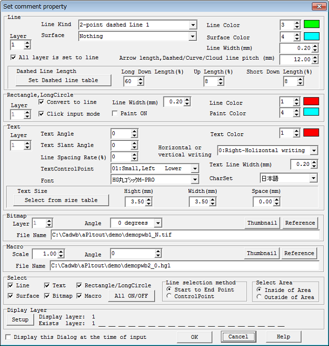329x346 pixels.
Task: Click the OK button
Action: (x=194, y=337)
